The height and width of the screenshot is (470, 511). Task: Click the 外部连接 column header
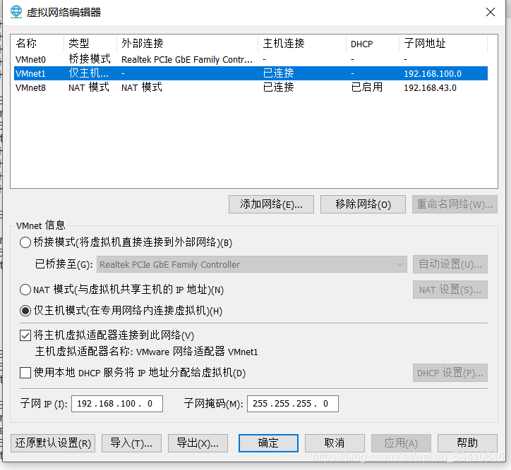pyautogui.click(x=187, y=43)
